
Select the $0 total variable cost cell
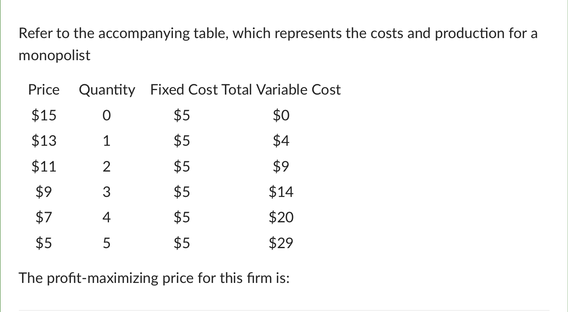coord(281,116)
